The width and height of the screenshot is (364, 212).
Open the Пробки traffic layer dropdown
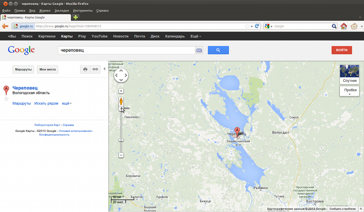349,91
